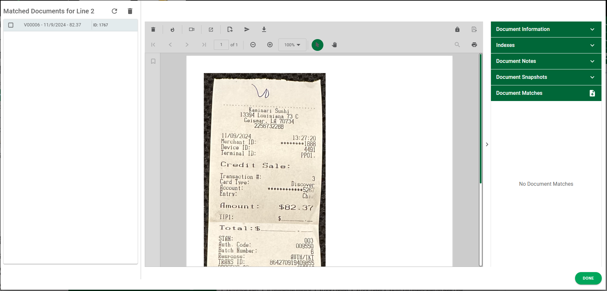Switch to the hand pan tool
607x291 pixels.
[x=334, y=45]
